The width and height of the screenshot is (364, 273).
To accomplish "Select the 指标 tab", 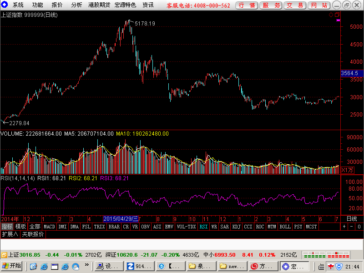I will pos(7,227).
